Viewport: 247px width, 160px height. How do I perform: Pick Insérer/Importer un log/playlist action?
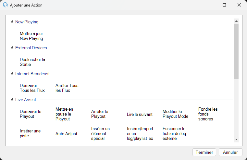(140, 133)
